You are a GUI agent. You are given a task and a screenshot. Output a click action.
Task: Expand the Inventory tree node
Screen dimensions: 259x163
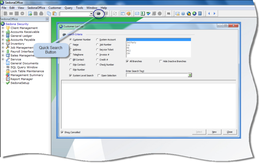[x=3, y=44]
